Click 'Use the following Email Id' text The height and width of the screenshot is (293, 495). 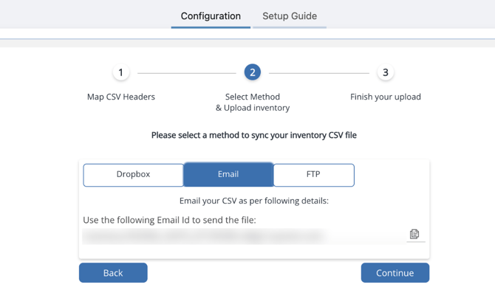169,220
